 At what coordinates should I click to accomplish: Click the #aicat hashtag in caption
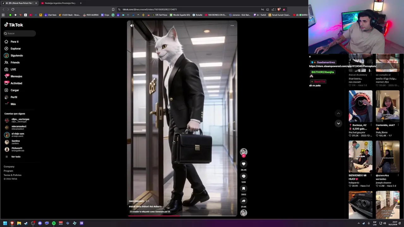[x=132, y=207]
